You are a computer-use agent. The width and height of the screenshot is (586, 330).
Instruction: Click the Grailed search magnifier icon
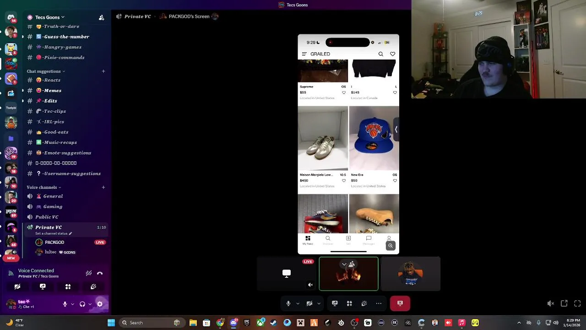coord(381,54)
